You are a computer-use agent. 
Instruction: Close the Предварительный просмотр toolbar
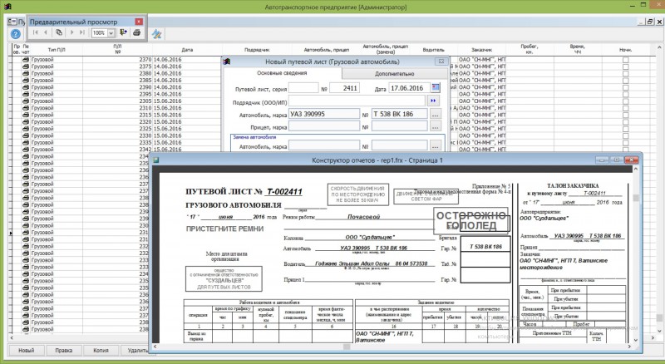139,22
